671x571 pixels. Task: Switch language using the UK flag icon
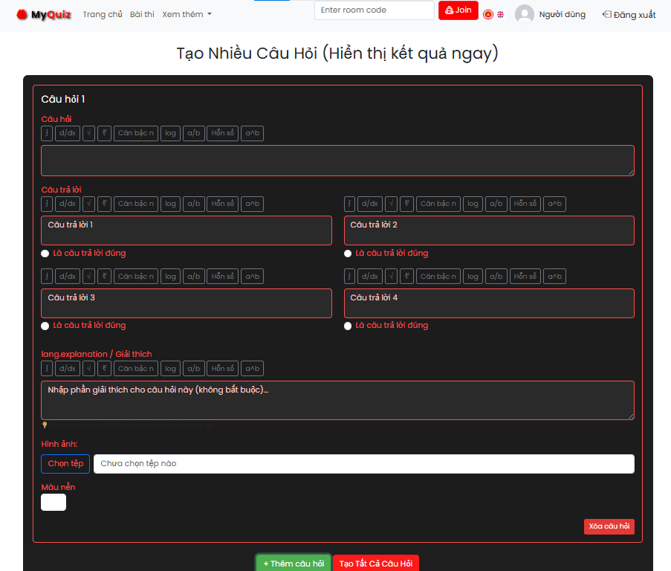(501, 14)
